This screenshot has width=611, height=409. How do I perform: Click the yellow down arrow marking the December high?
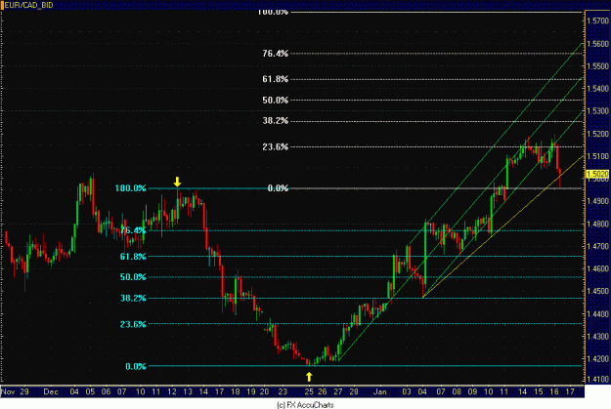point(177,182)
